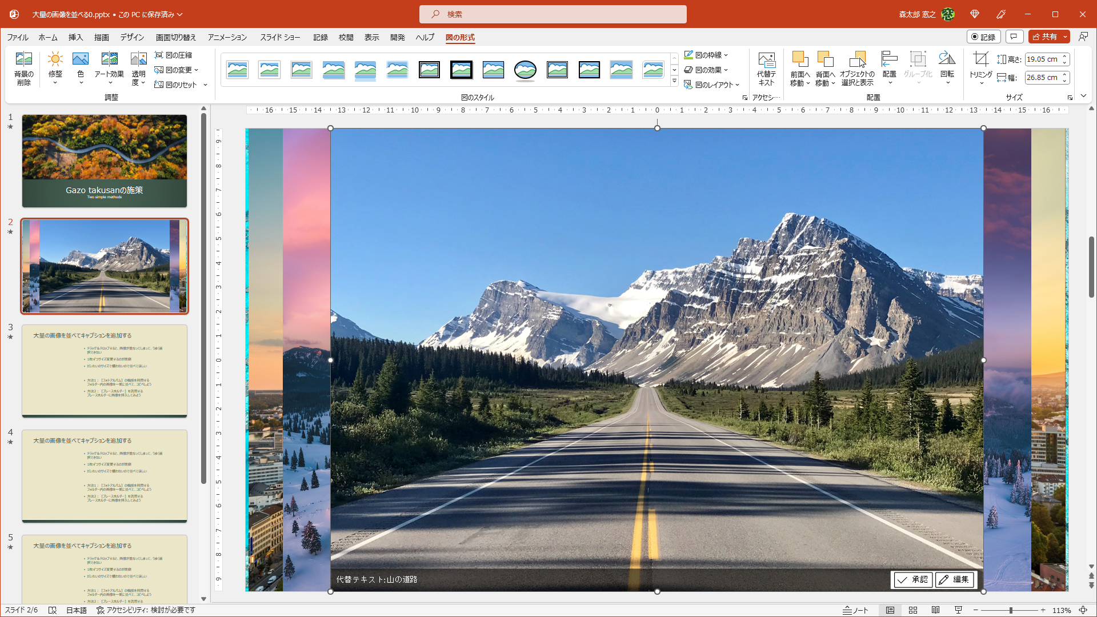Apply the oval picture style thumbnail
The width and height of the screenshot is (1097, 617).
click(x=525, y=70)
